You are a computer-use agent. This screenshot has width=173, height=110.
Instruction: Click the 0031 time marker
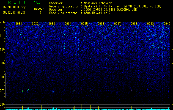18,24
